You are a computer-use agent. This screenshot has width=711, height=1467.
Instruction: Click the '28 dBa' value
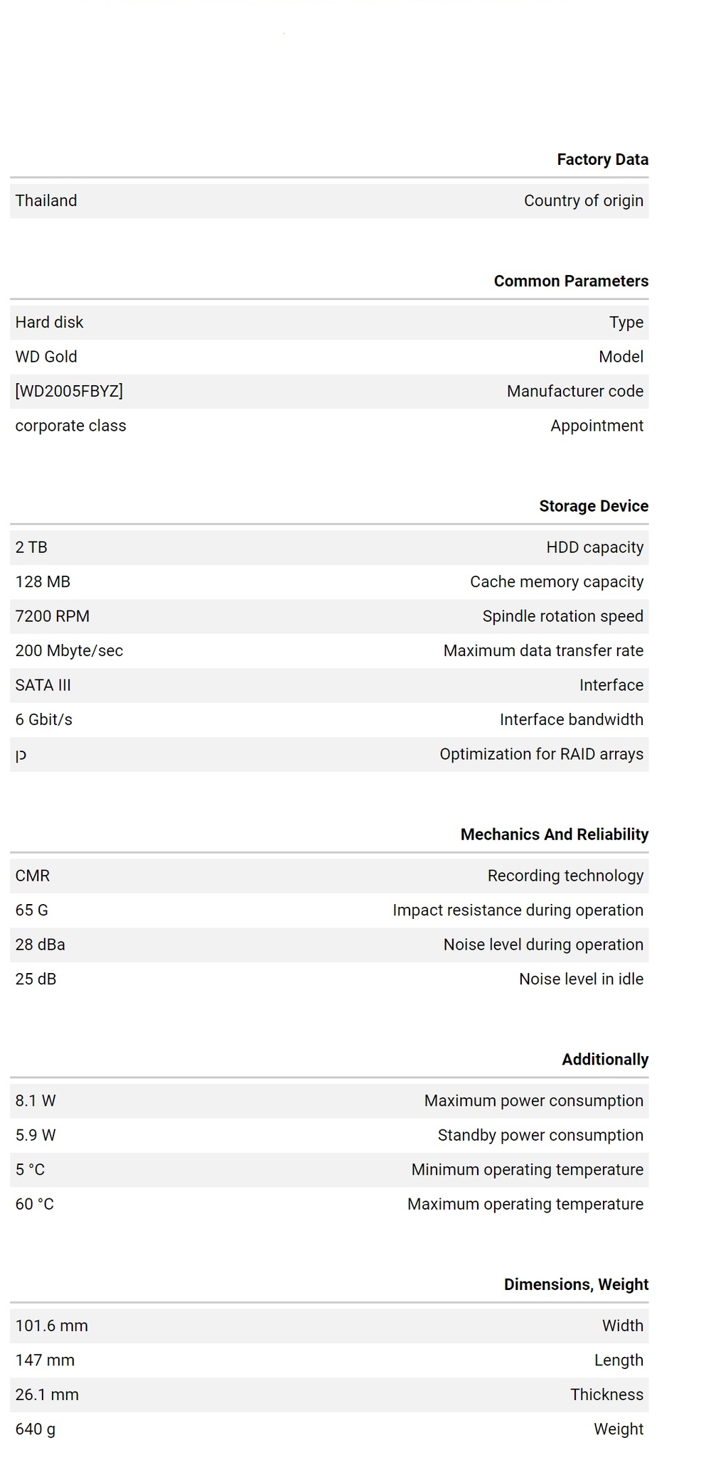(41, 945)
